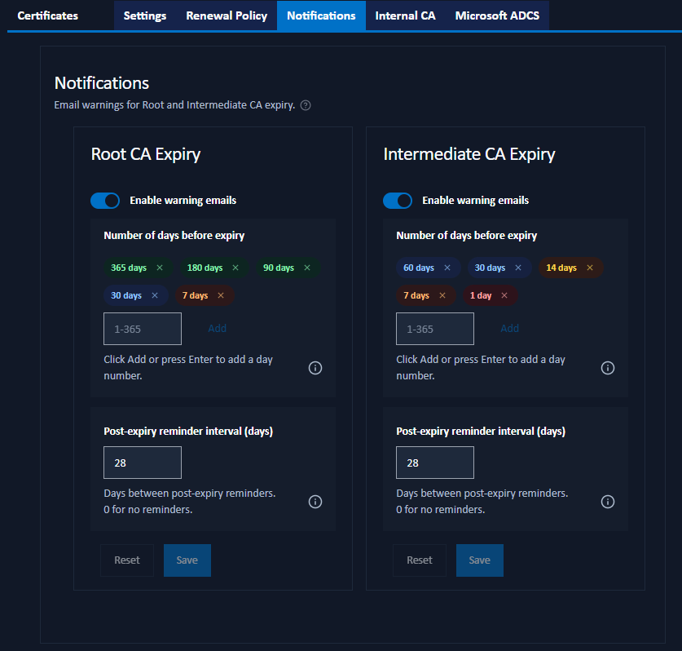This screenshot has height=651, width=682.
Task: Remove the 30 days tag in Root CA
Action: coord(154,295)
